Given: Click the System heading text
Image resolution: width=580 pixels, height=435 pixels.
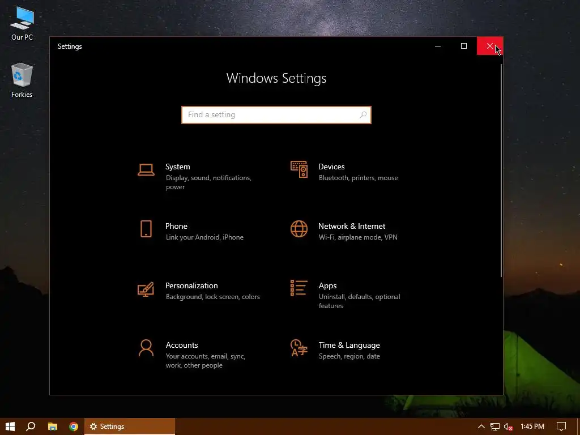Looking at the screenshot, I should (177, 167).
